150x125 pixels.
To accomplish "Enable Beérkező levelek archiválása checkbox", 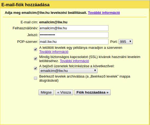I will point(36,78).
